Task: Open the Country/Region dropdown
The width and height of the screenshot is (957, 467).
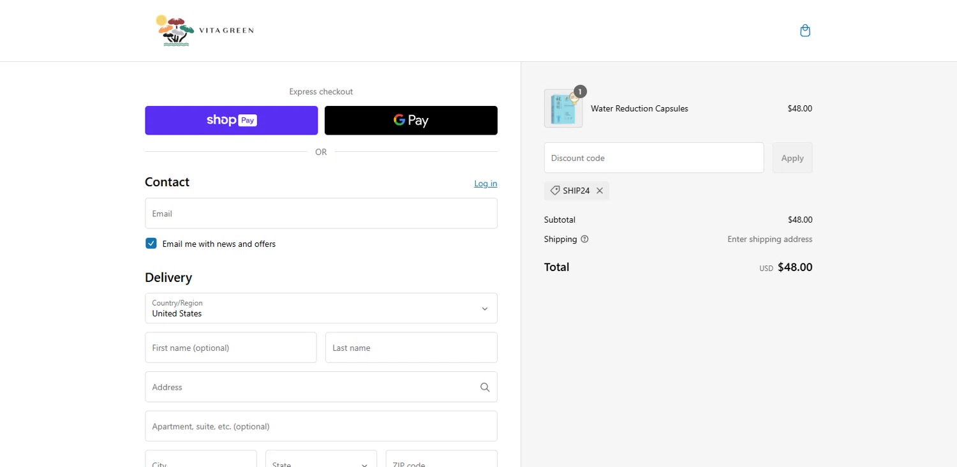Action: tap(321, 308)
